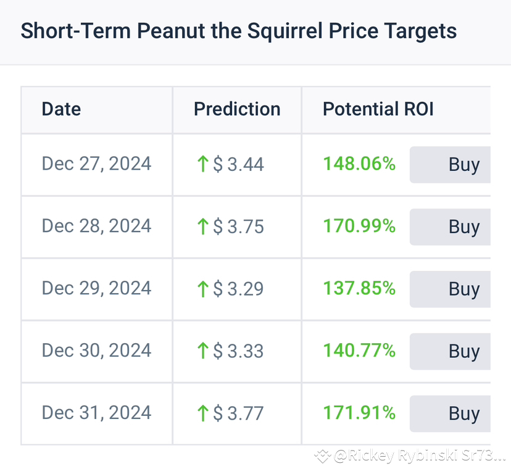Sort by the Date column header
This screenshot has width=511, height=469.
pyautogui.click(x=61, y=109)
